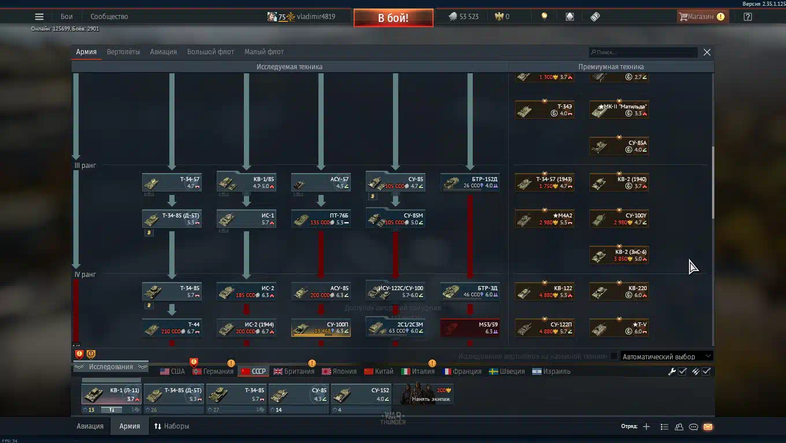786x443 pixels.
Task: Select the СУ-152 crew slot
Action: tap(361, 395)
